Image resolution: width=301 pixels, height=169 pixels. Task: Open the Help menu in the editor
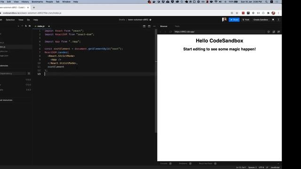point(36,20)
